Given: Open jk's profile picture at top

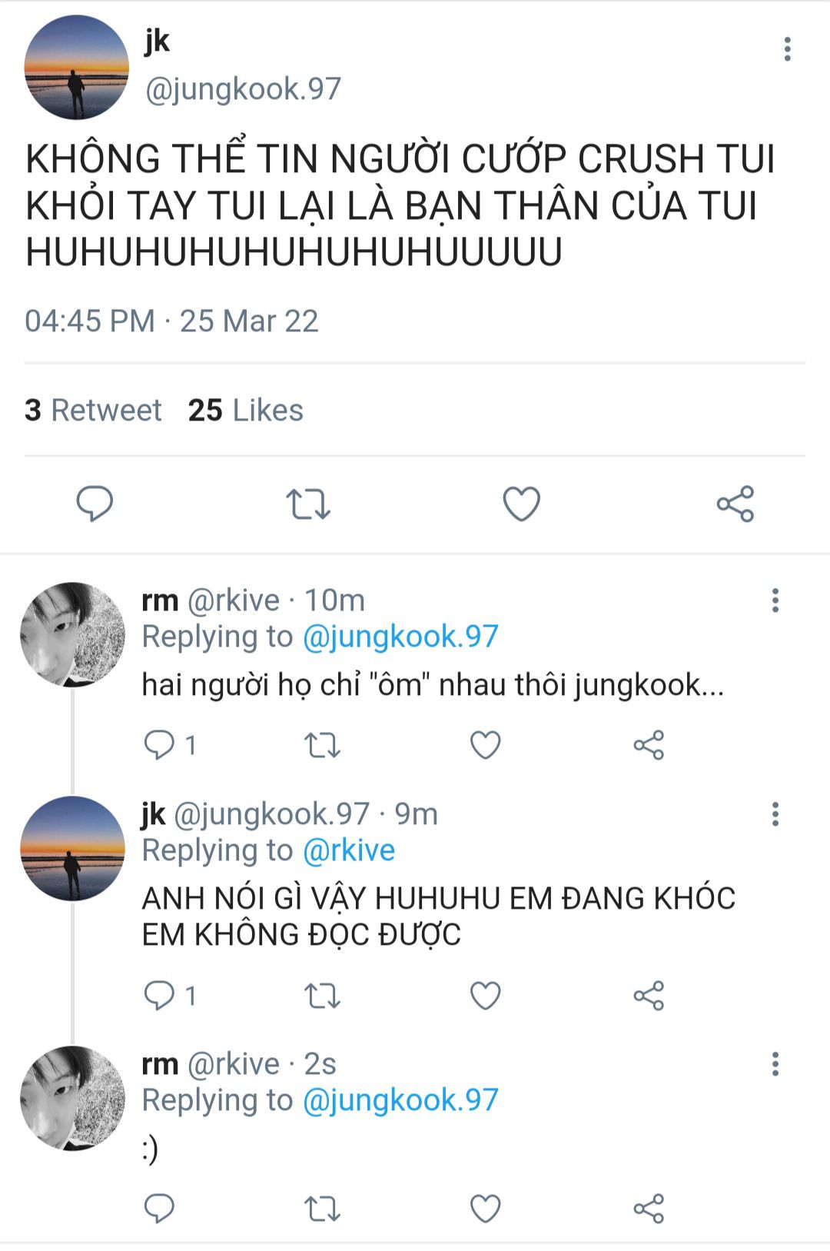Looking at the screenshot, I should [76, 68].
